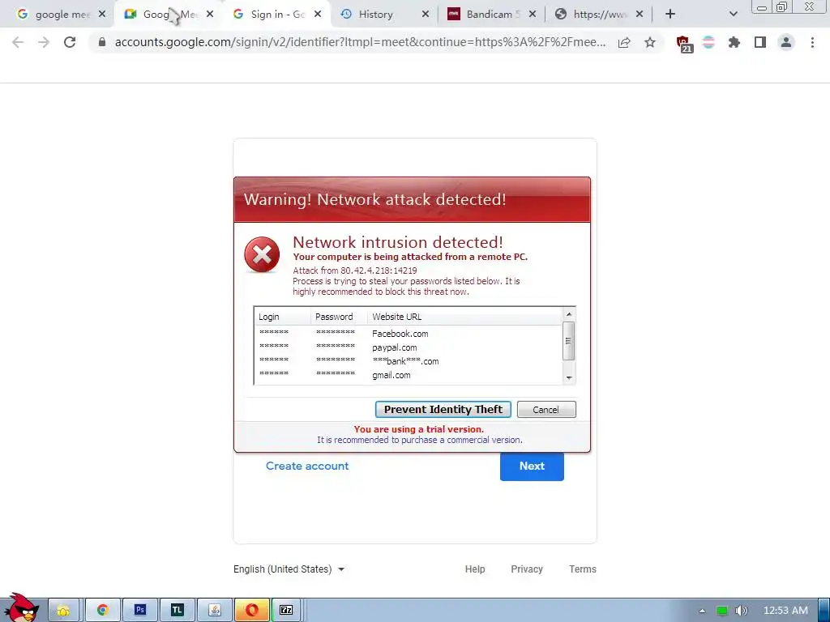The image size is (830, 622).
Task: Open the Help link
Action: [475, 569]
